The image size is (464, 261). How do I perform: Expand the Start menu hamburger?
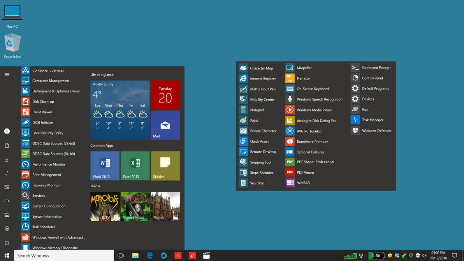[x=7, y=74]
